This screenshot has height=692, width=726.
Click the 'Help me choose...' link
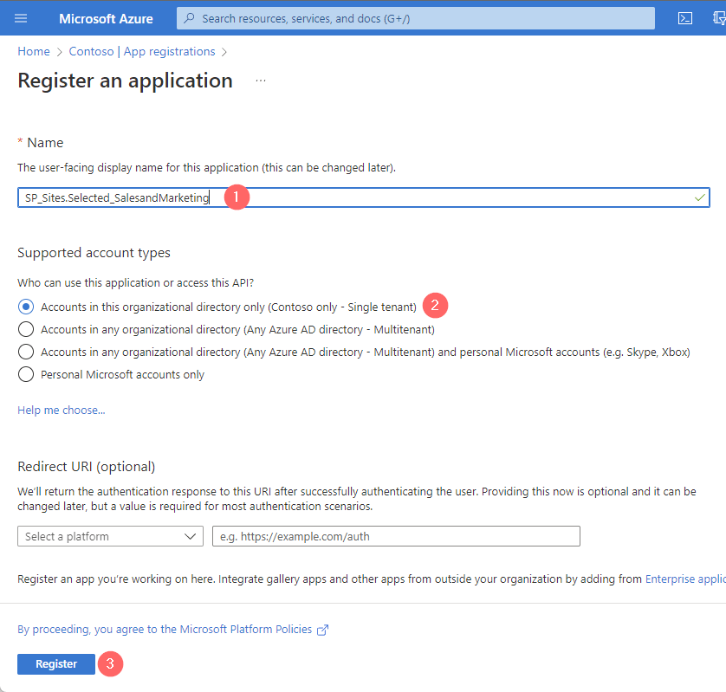[x=61, y=410]
